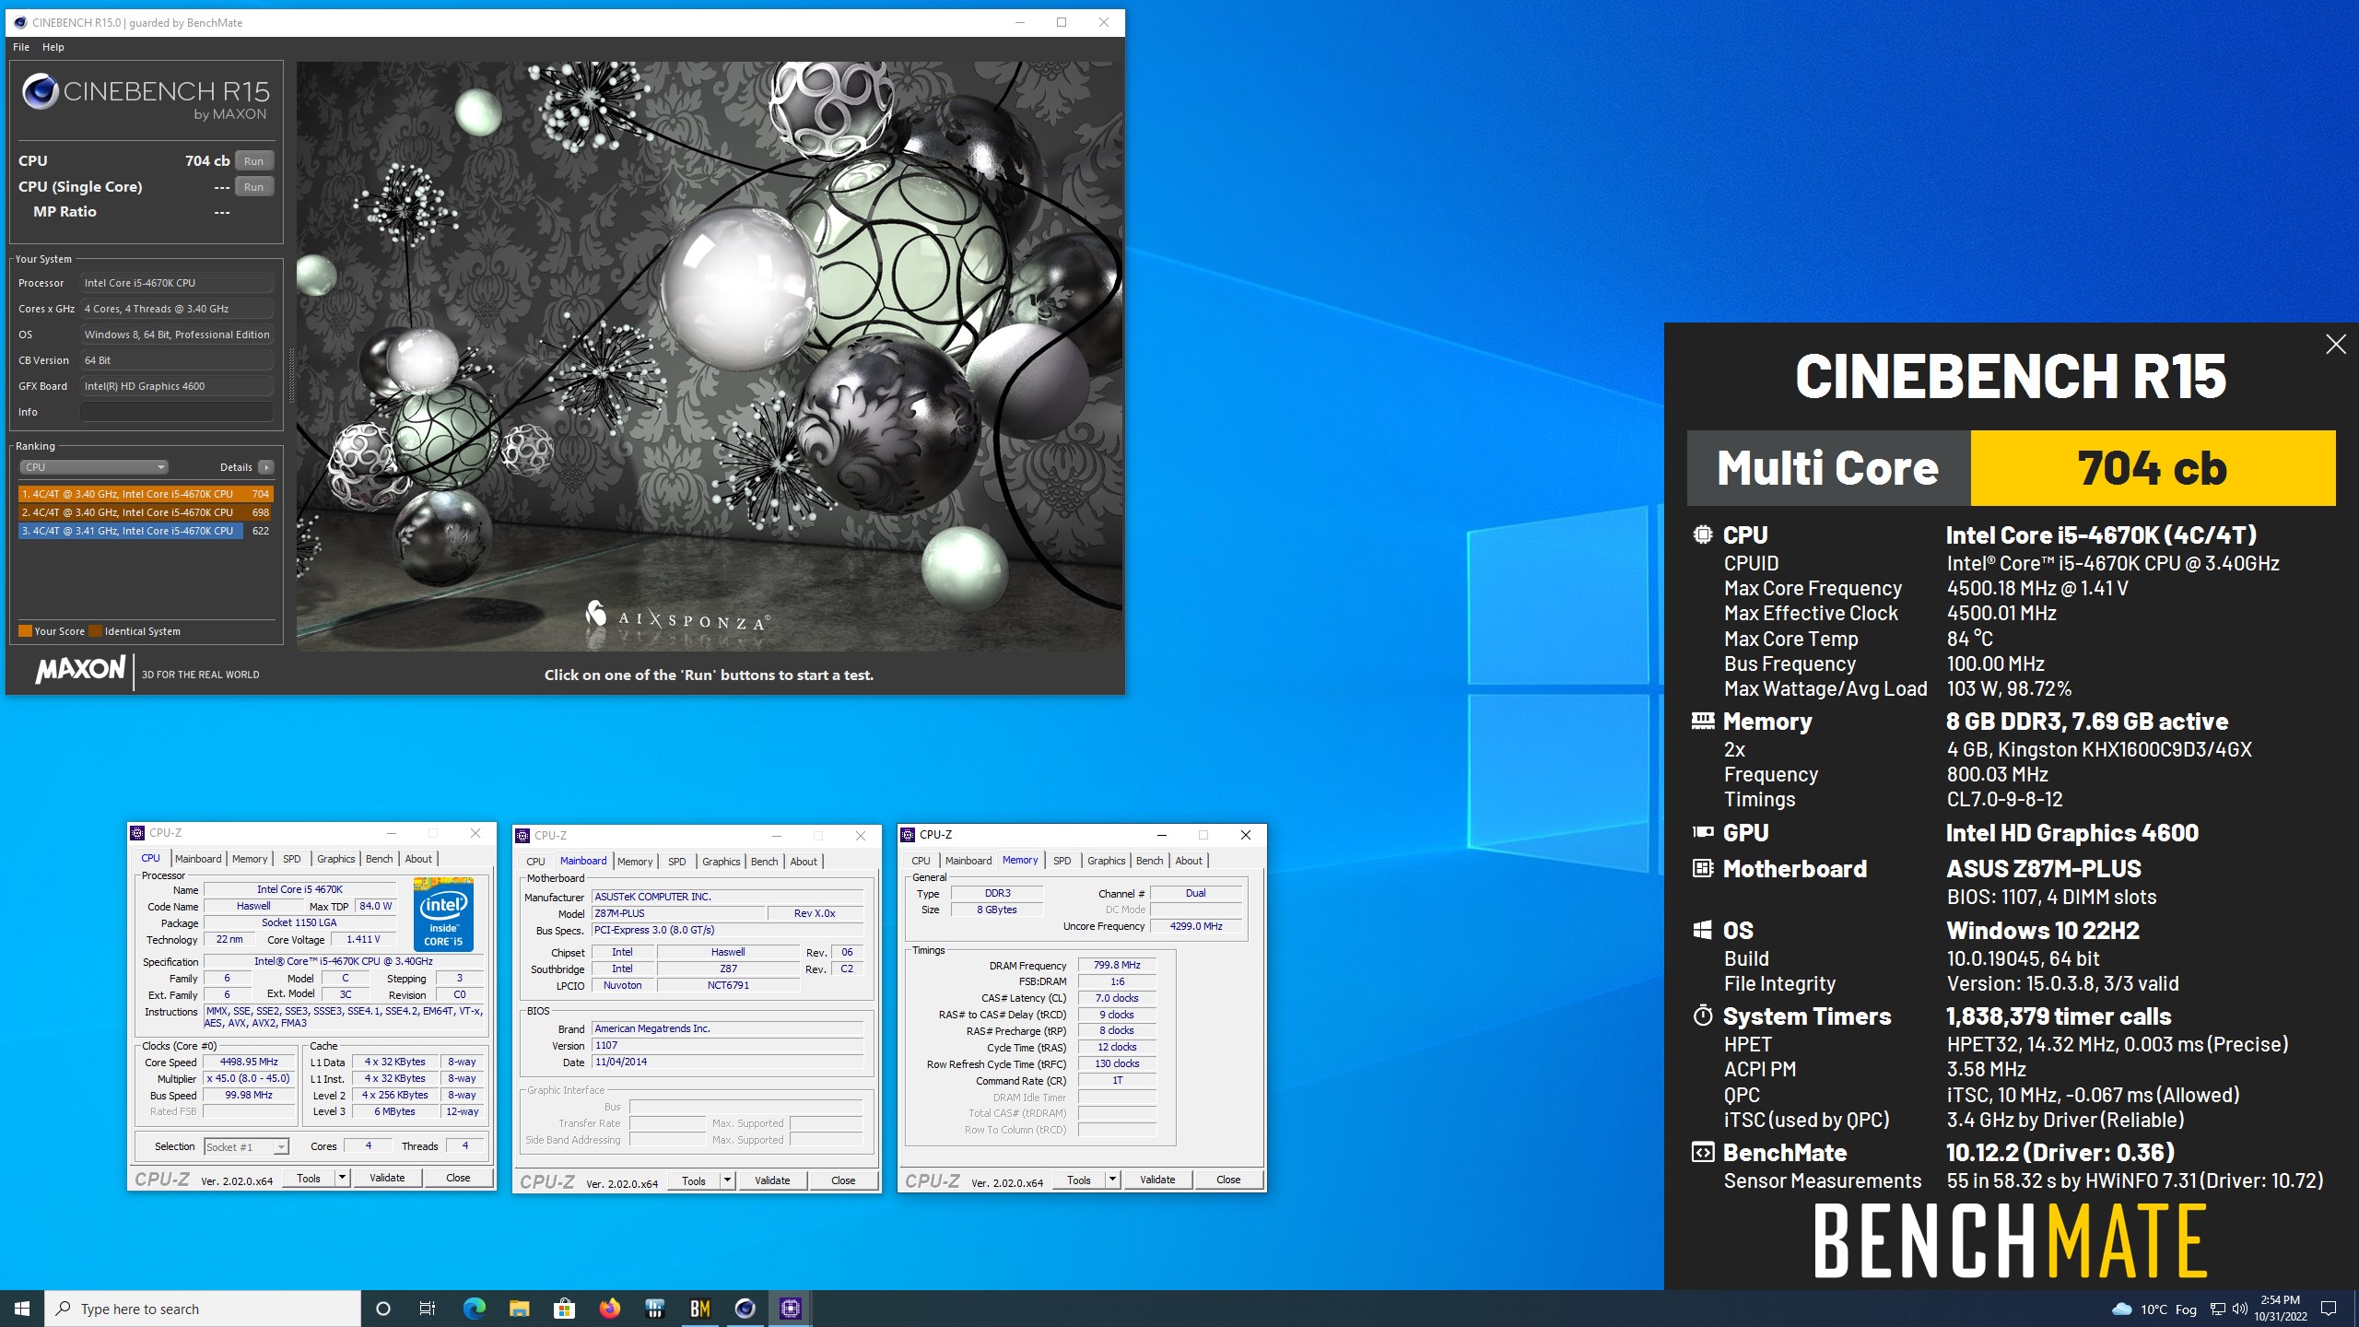Click the AIXSPONZA logo in the render view
The width and height of the screenshot is (2359, 1327).
(x=676, y=616)
